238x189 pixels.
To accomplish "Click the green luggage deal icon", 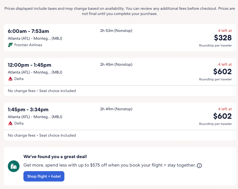I will [14, 167].
